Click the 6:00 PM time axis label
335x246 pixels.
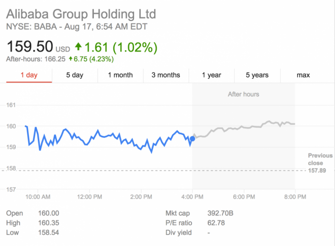click(x=243, y=196)
